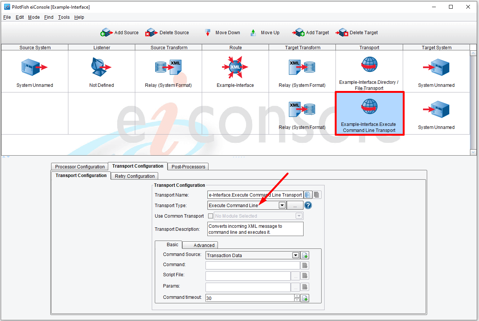The width and height of the screenshot is (479, 321).
Task: Click the Add Source toolbar button
Action: coord(119,33)
